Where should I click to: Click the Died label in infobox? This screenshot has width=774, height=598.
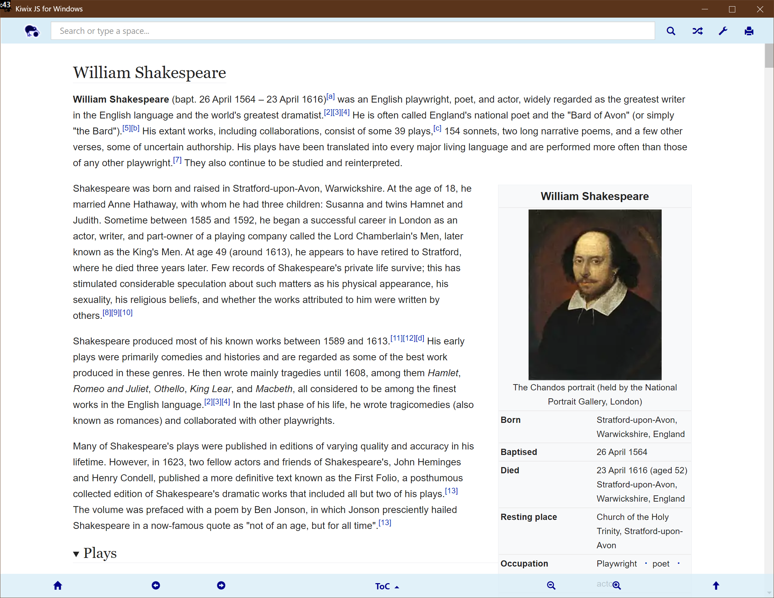click(510, 470)
